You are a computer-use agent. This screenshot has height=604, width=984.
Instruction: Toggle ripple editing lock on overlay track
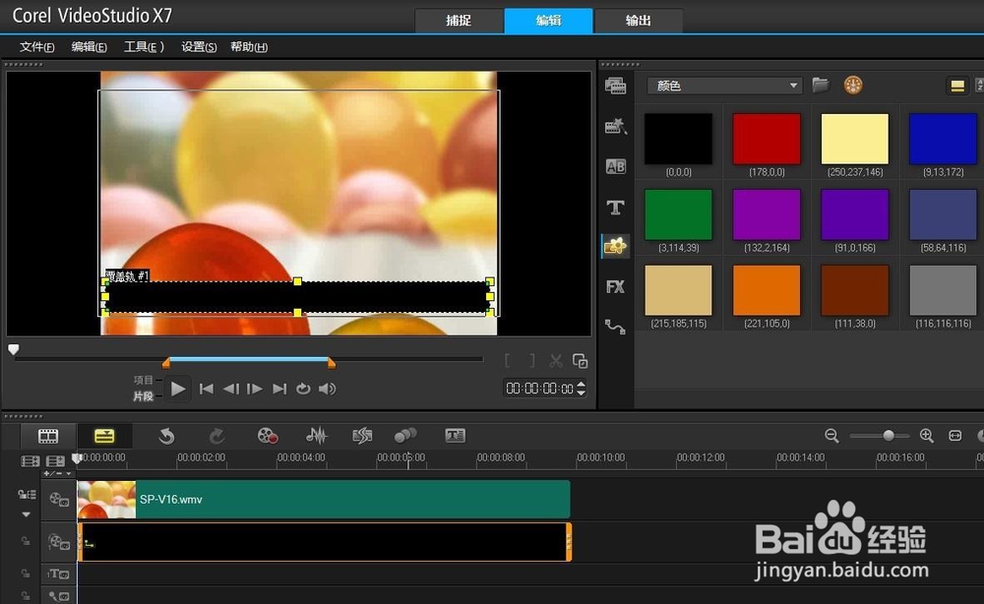(26, 541)
